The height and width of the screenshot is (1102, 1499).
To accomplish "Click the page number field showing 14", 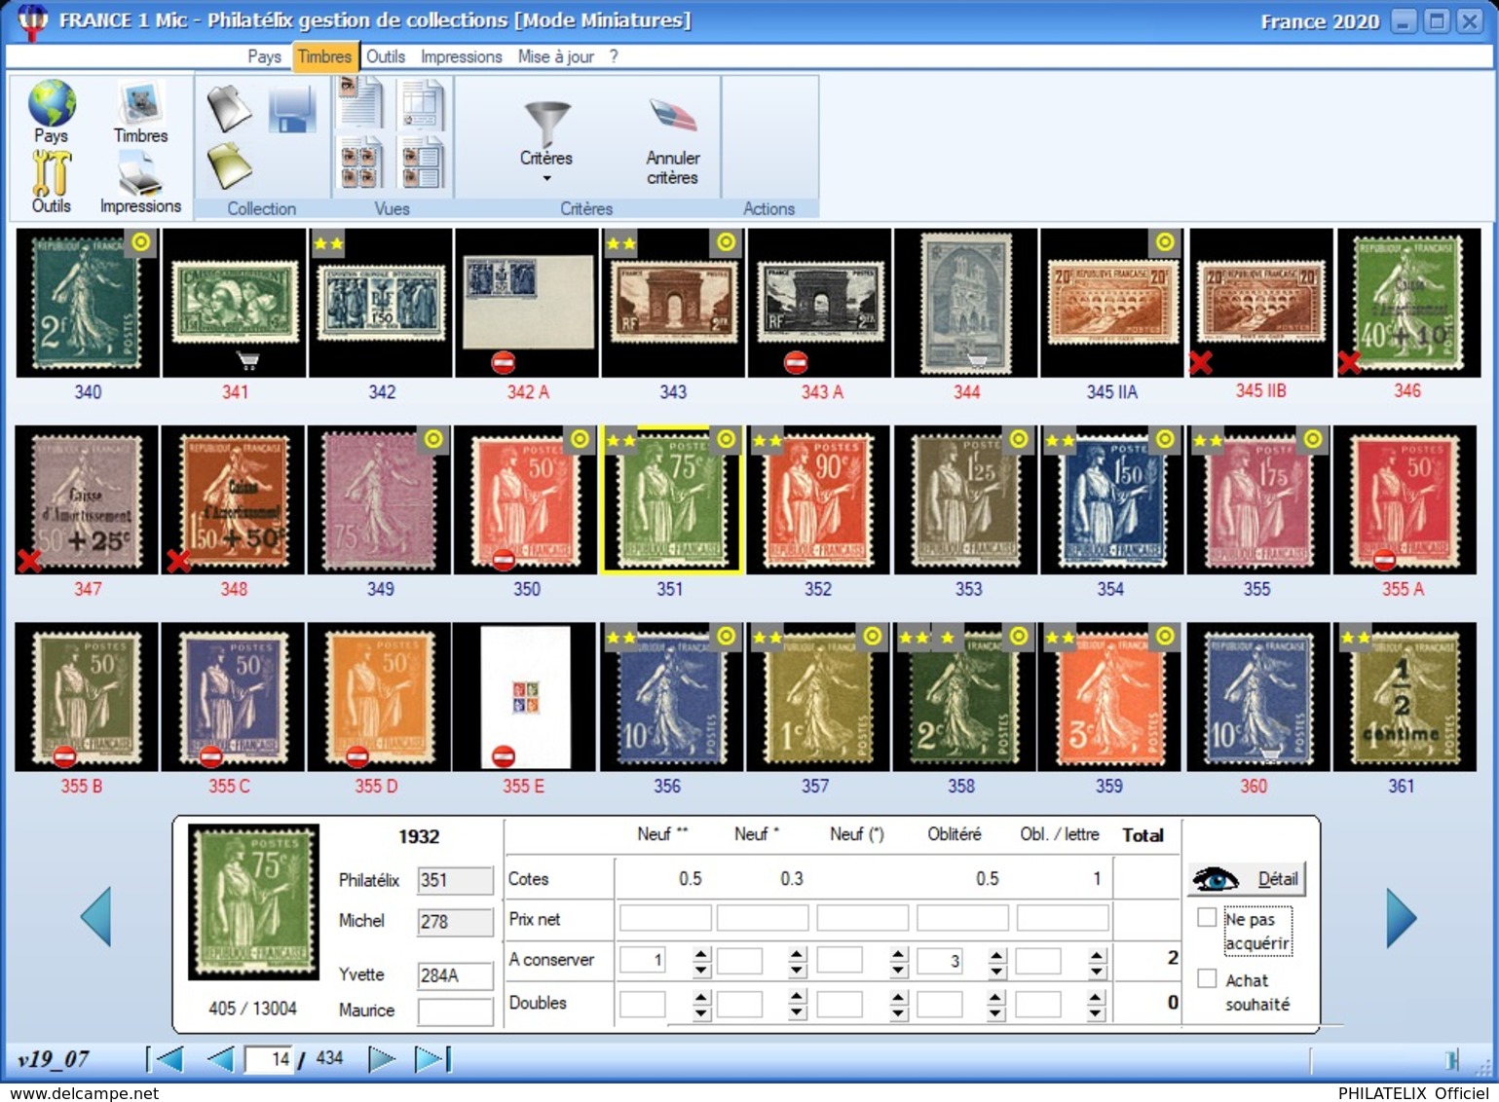I will (269, 1059).
